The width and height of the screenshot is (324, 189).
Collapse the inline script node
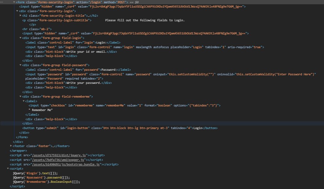(x=8, y=169)
